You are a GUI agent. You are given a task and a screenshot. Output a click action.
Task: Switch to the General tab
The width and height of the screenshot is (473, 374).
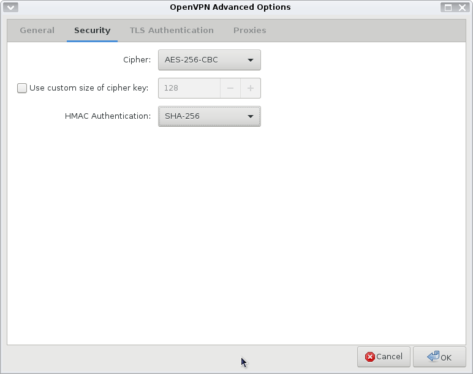tap(37, 31)
